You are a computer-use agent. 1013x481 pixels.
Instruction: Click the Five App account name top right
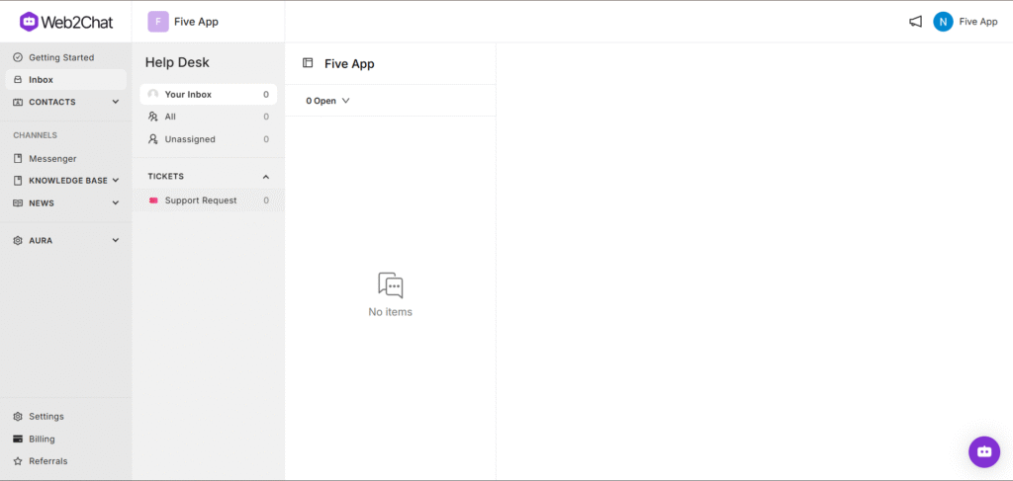pos(978,22)
